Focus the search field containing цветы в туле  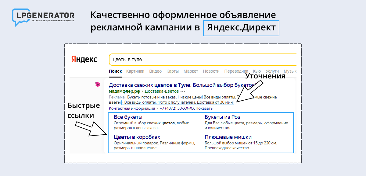click(x=203, y=60)
